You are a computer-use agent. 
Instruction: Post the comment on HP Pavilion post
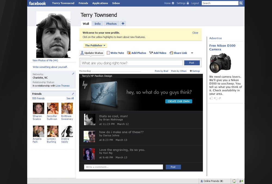[173, 167]
